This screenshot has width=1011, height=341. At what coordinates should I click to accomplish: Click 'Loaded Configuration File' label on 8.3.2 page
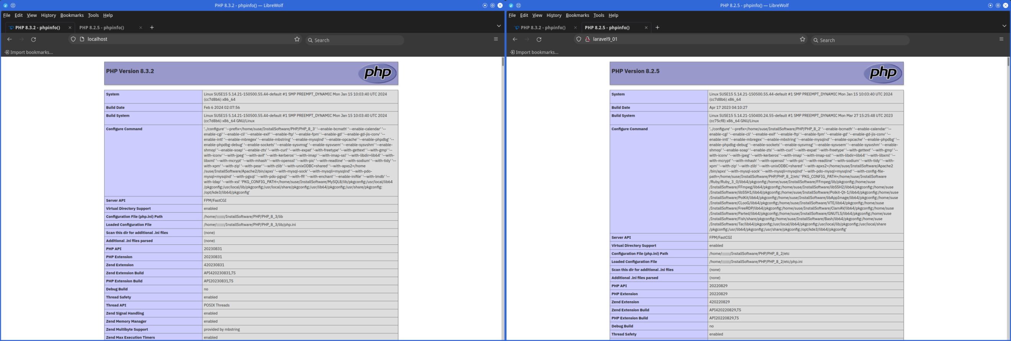coord(129,225)
